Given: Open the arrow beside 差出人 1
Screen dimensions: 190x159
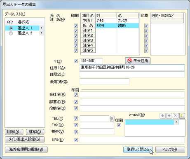Looking at the screenshot, I should (x=41, y=28).
